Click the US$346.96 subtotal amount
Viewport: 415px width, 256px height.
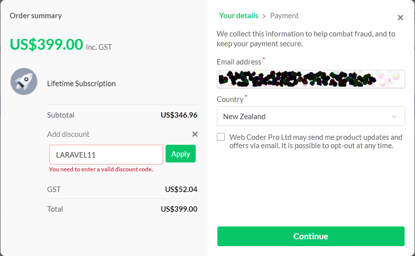(179, 115)
